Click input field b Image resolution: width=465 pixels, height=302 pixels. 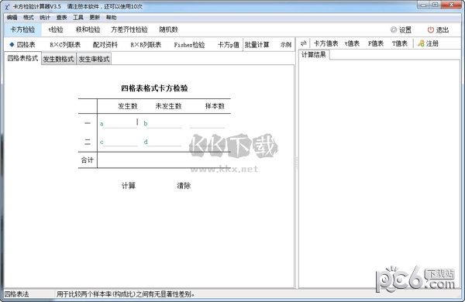click(x=164, y=123)
